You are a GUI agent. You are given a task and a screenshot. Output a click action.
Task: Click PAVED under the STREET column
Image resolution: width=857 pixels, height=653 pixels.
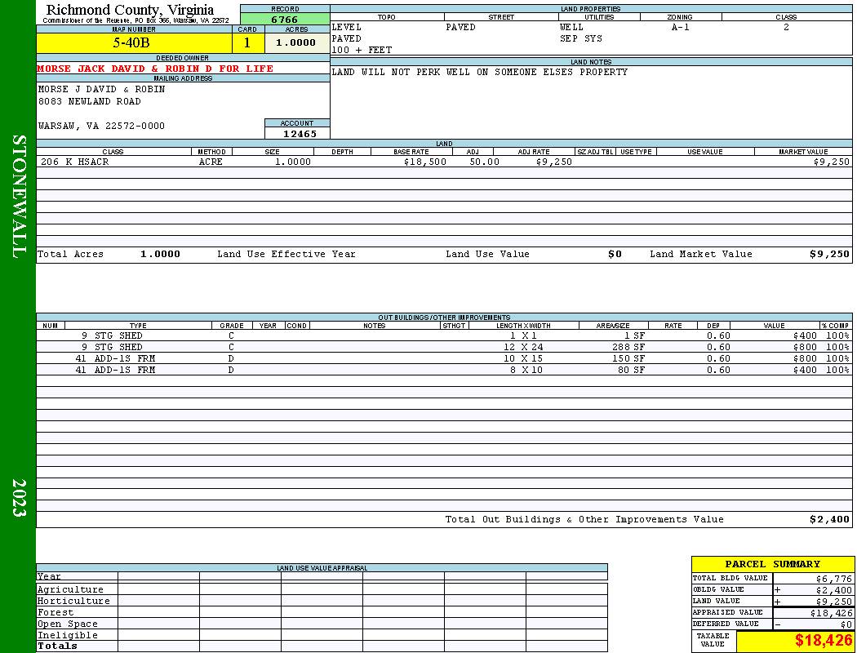click(x=461, y=27)
